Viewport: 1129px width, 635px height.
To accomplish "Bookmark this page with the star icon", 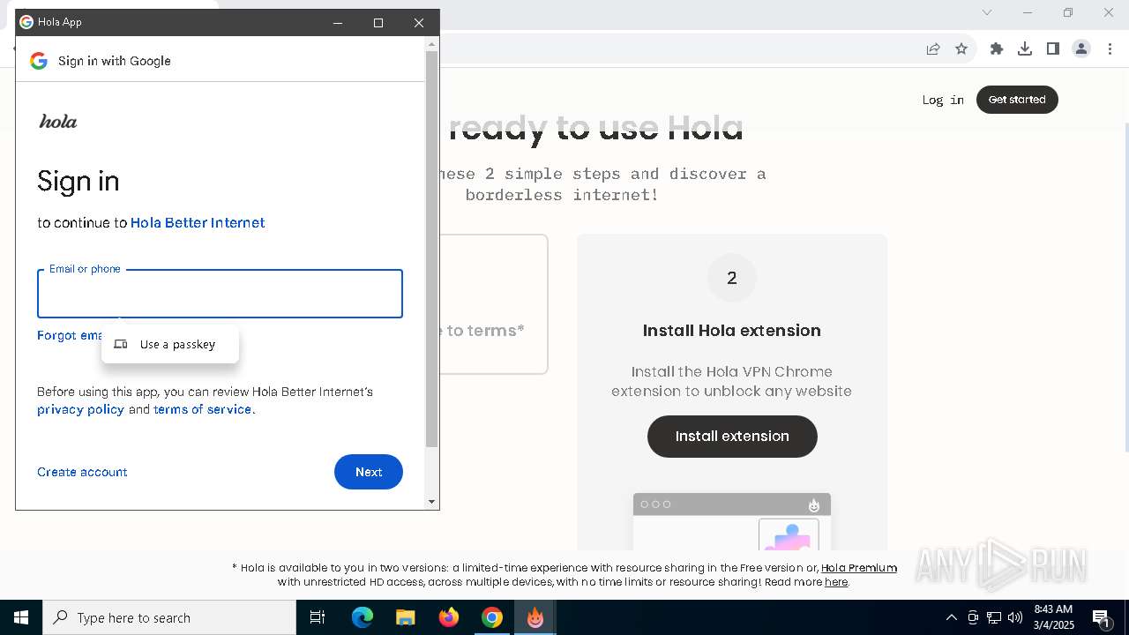I will pos(961,49).
